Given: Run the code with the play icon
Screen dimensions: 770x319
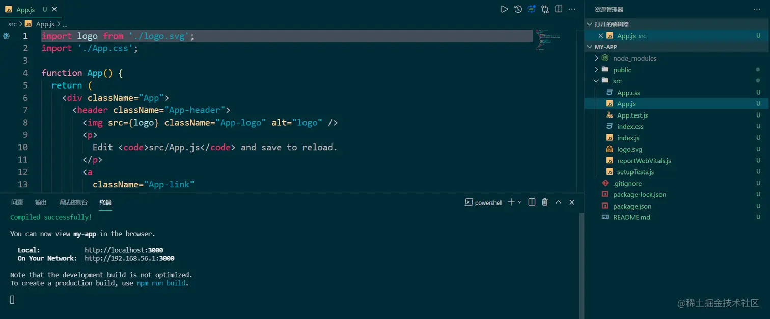Looking at the screenshot, I should tap(504, 9).
